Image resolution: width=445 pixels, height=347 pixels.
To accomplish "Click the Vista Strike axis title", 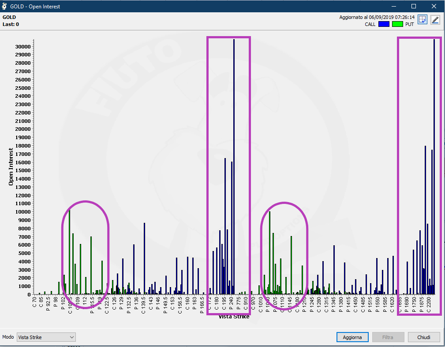I will tap(234, 317).
